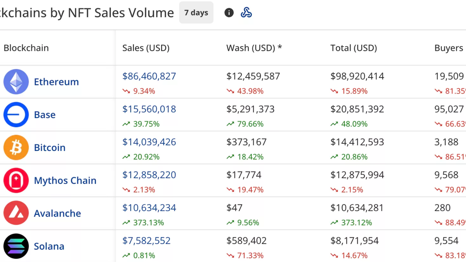The width and height of the screenshot is (466, 262).
Task: Click the Solana logo icon
Action: (16, 246)
